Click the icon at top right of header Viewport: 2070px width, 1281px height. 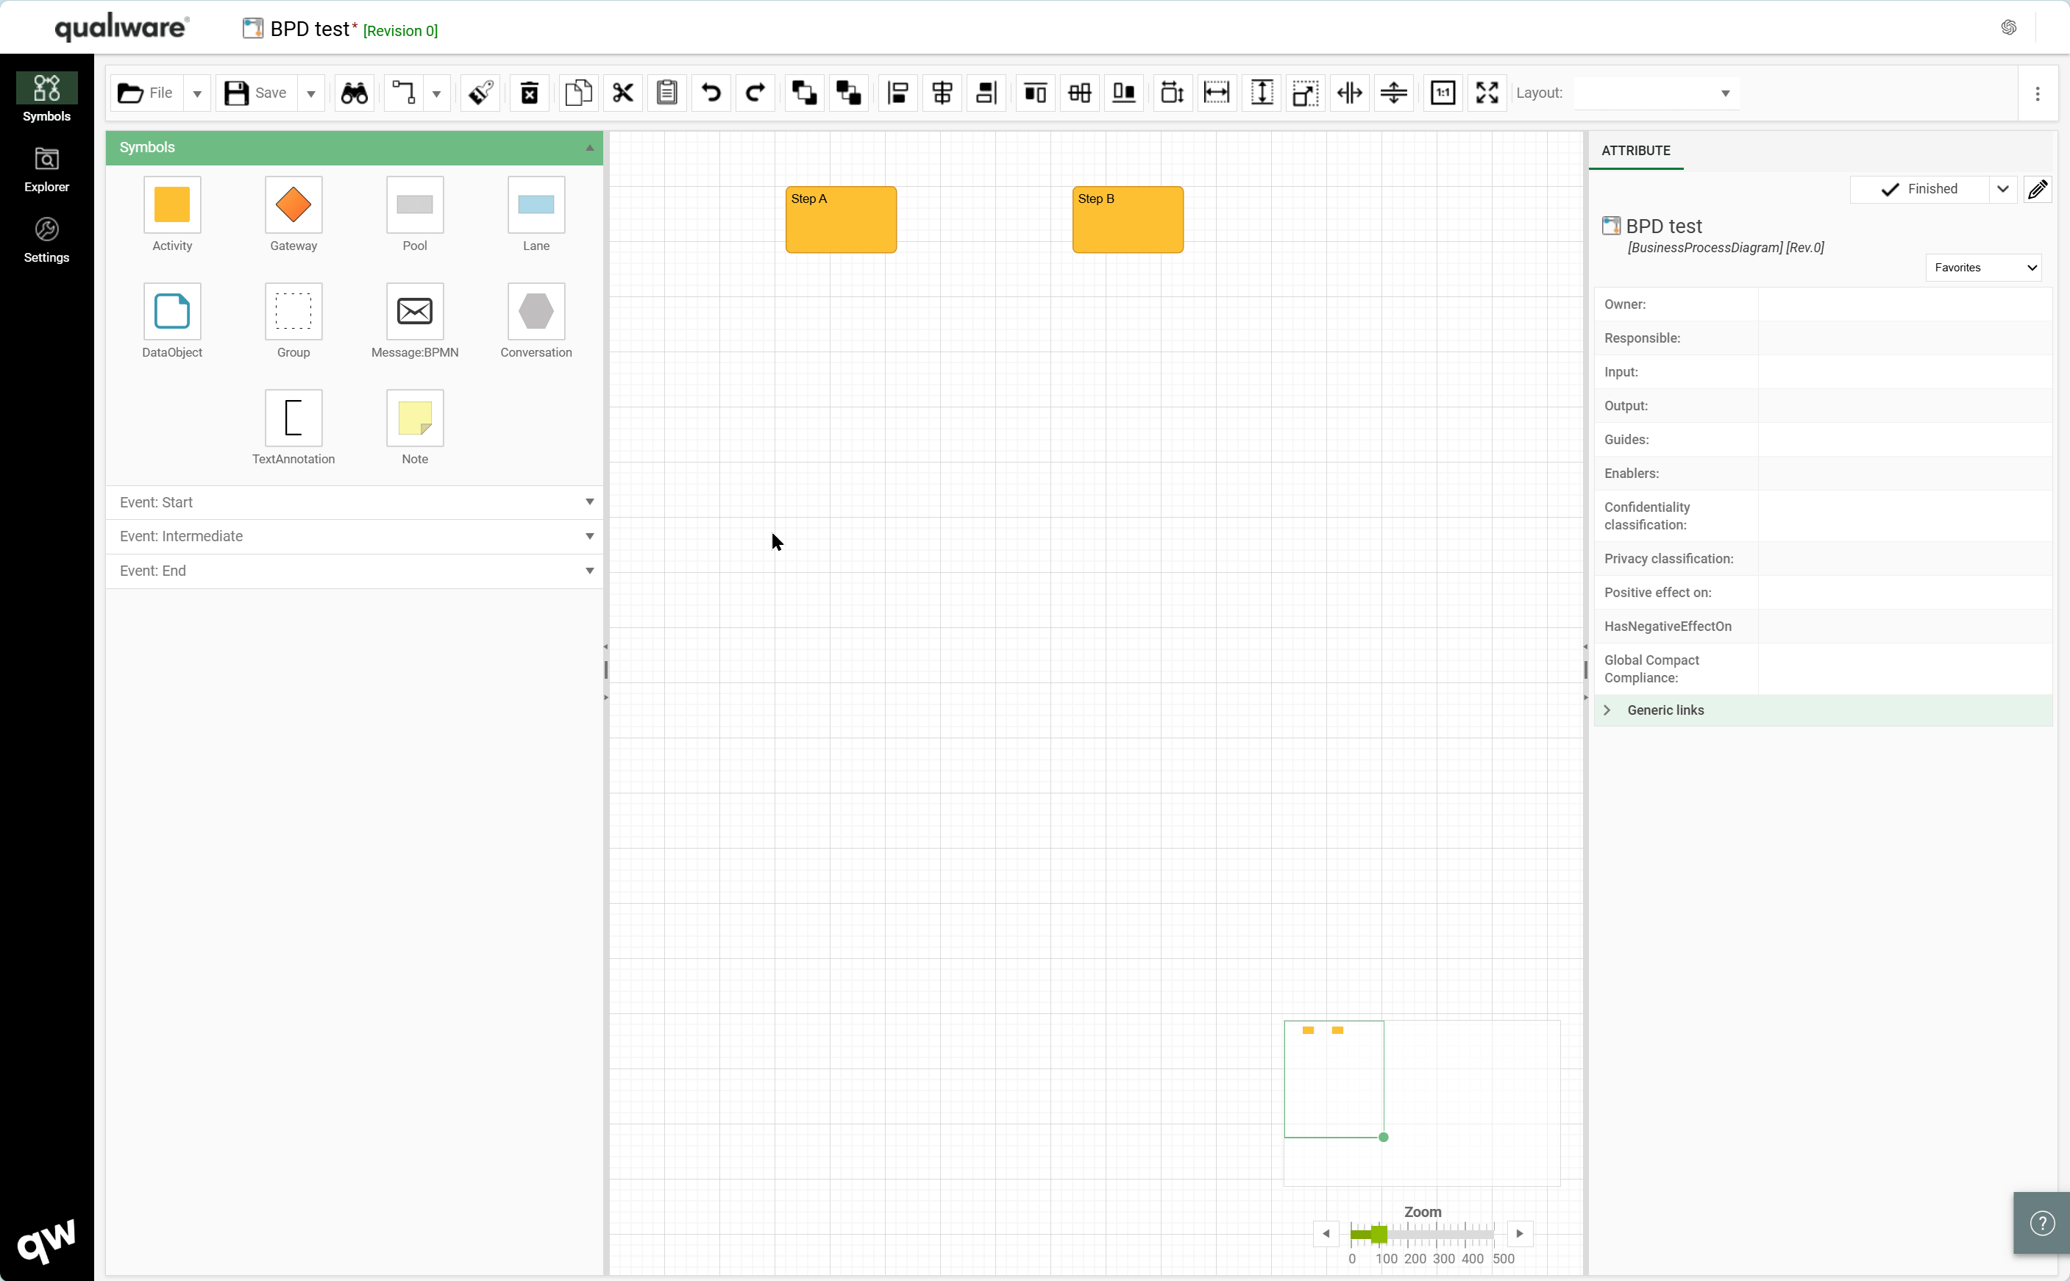click(2009, 28)
